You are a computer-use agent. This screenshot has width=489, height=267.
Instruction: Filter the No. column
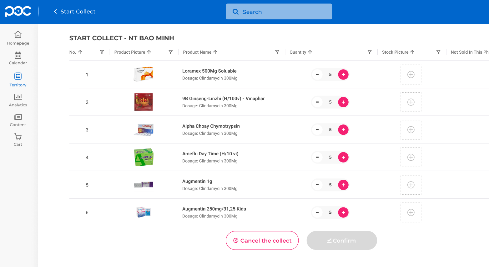(102, 52)
